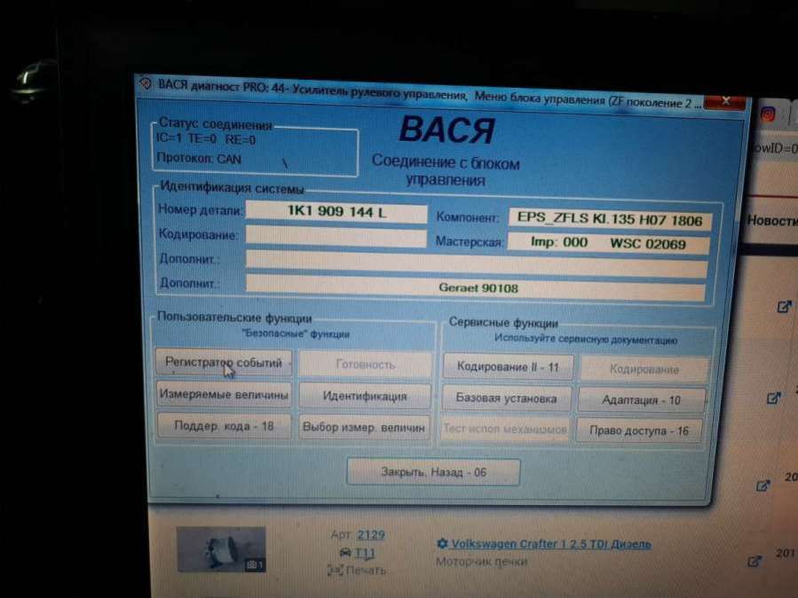The width and height of the screenshot is (798, 598).
Task: Open Измеряемые величины measured values
Action: coord(224,394)
